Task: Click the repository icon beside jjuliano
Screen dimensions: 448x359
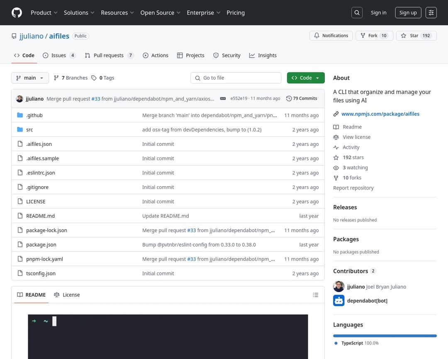Action: point(14,36)
